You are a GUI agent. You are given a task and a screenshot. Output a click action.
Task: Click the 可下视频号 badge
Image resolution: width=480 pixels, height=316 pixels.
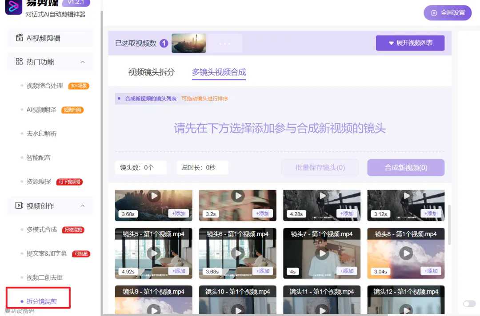(69, 182)
